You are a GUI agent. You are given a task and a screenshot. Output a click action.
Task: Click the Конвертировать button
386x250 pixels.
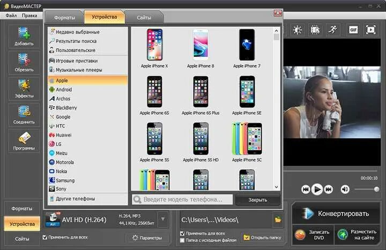pos(336,214)
